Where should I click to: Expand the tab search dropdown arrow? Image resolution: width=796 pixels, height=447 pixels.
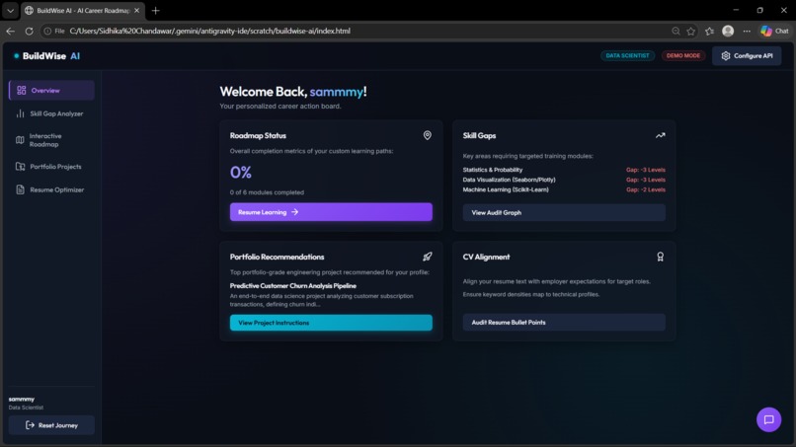pos(10,10)
